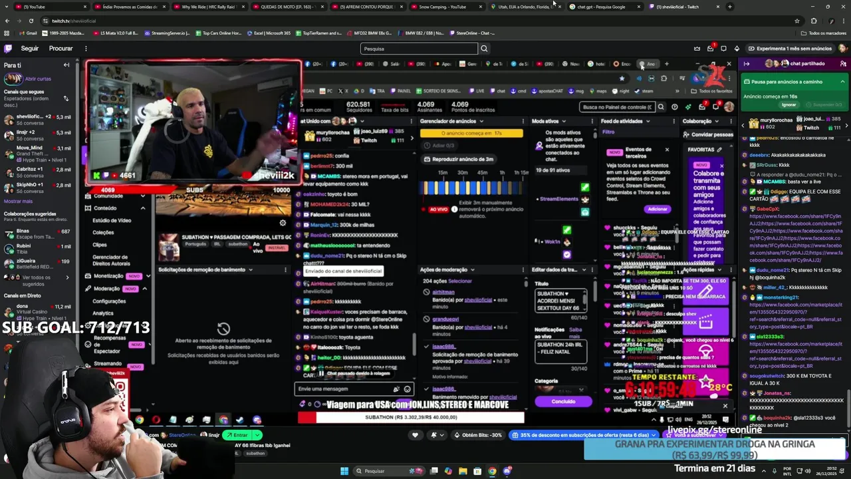The height and width of the screenshot is (479, 851).
Task: Click the Convidar pessoas button
Action: click(709, 134)
